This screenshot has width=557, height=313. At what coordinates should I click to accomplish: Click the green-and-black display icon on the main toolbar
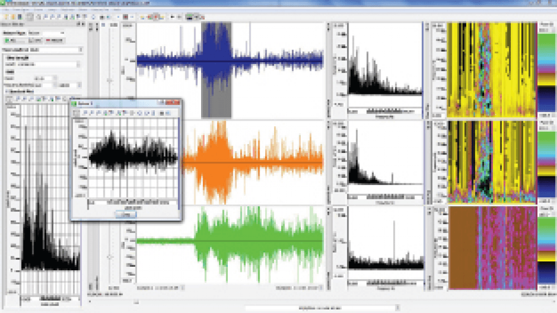[x=189, y=17]
